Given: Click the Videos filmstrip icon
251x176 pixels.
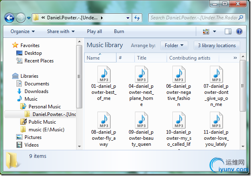Looking at the screenshot, I should pos(19,145).
